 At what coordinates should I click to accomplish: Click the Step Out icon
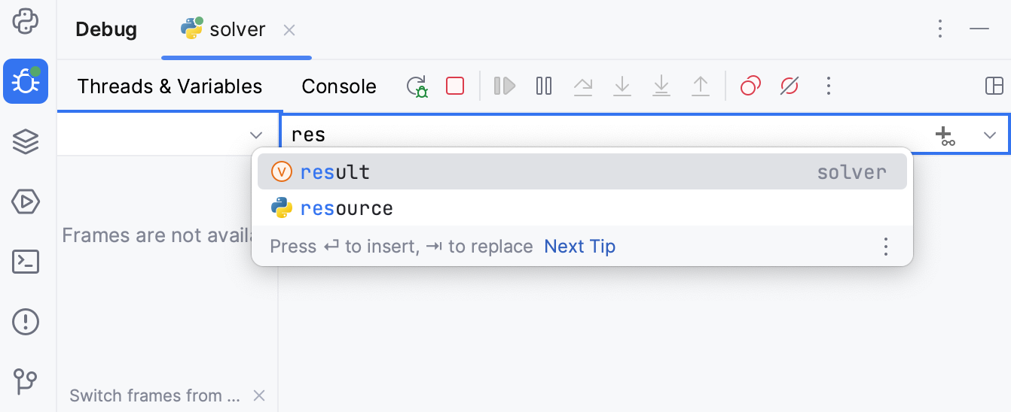click(x=701, y=86)
